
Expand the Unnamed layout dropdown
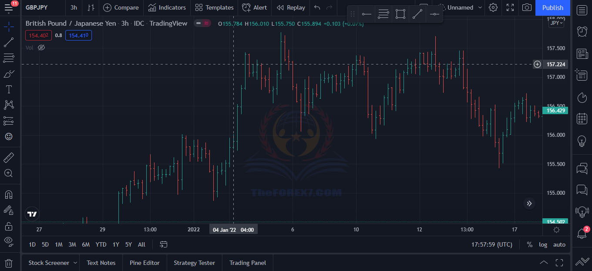point(480,7)
